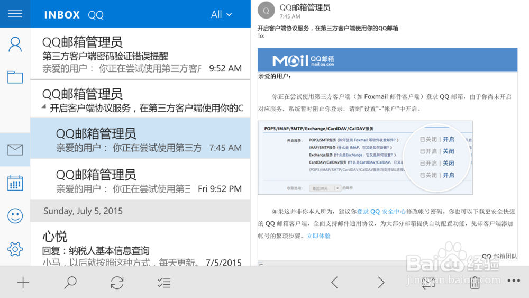This screenshot has height=298, width=529.
Task: Open conversation 开启客户端协议服务 header
Action: 140,99
